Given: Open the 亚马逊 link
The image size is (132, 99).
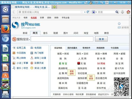Looking at the screenshot, I should point(82,88).
